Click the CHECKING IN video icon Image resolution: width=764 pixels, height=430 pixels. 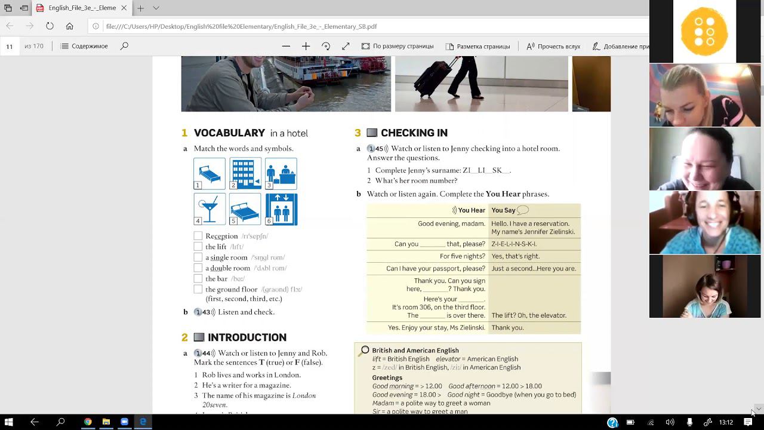372,133
